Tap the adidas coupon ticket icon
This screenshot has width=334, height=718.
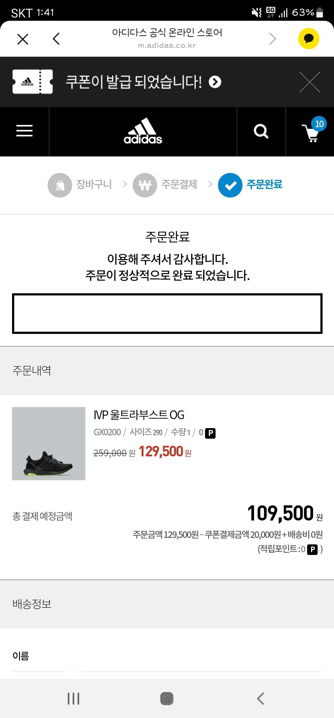[32, 82]
